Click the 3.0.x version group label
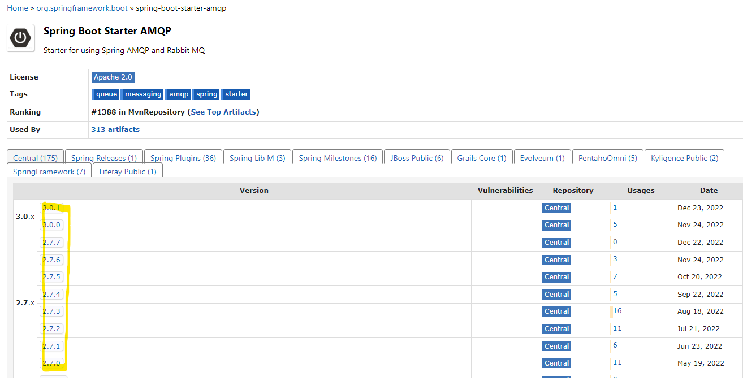Viewport: 743px width, 378px height. coord(25,217)
